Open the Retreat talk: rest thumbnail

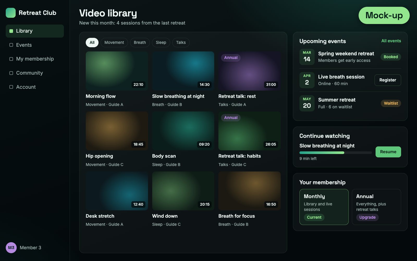pyautogui.click(x=249, y=71)
